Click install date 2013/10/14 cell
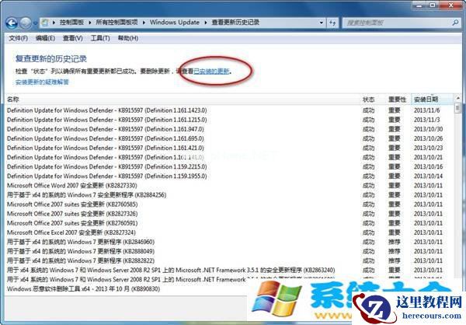 point(428,176)
